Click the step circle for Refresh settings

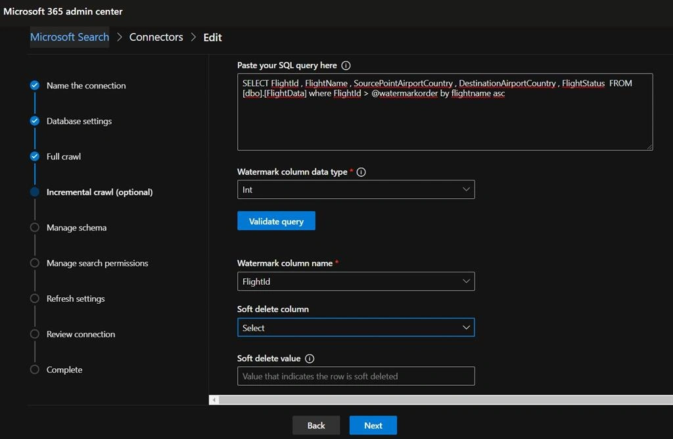click(x=35, y=299)
